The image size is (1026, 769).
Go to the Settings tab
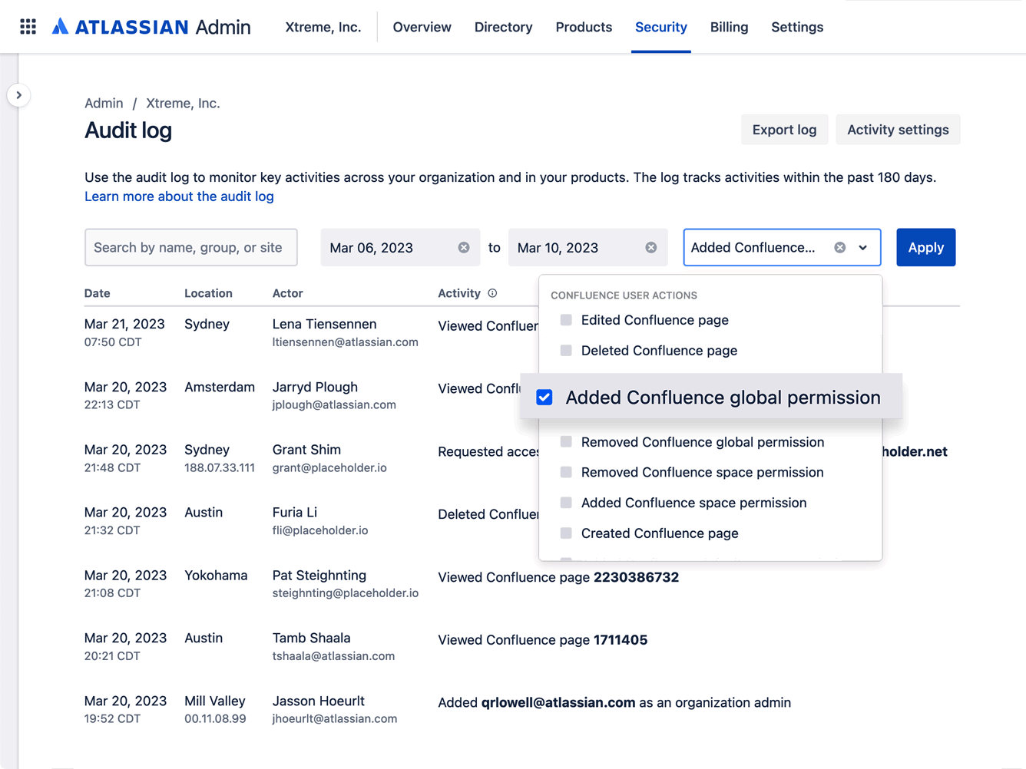coord(797,27)
